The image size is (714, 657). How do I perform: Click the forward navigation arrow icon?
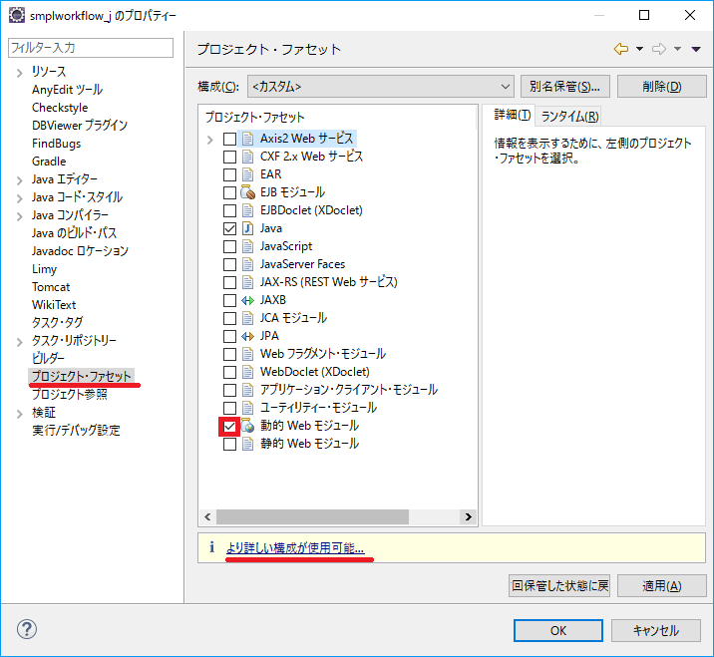(659, 49)
